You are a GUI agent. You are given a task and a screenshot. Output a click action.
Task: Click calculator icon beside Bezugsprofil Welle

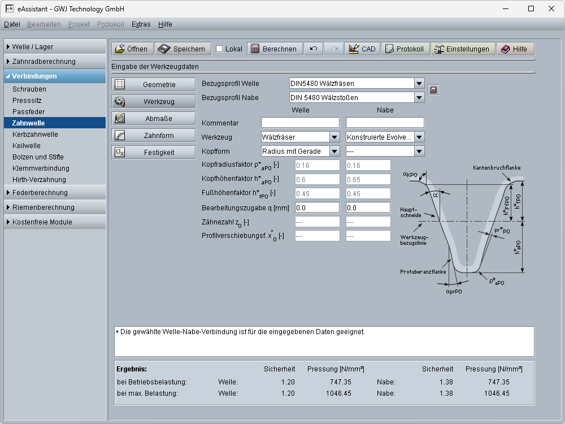(433, 90)
